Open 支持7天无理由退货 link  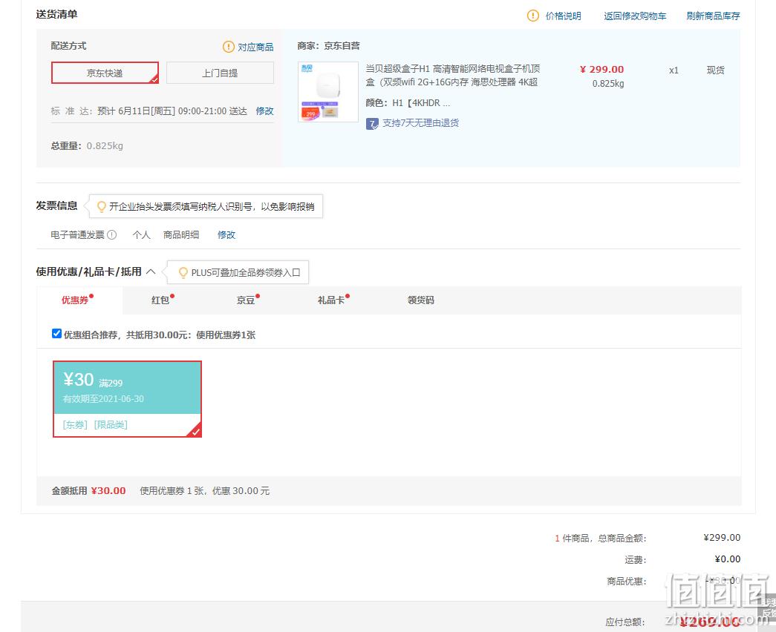pos(420,123)
